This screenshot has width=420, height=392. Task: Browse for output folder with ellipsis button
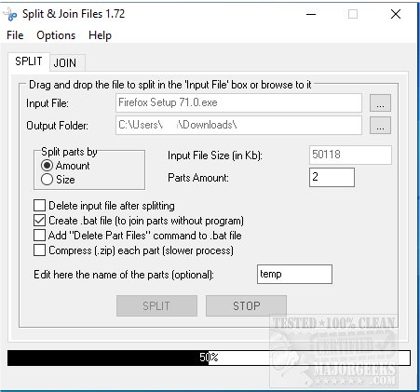[380, 126]
